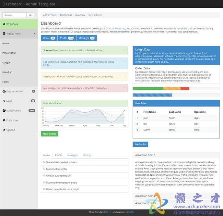Click the Manage Users icon
Image resolution: width=223 pixels, height=216 pixels.
click(4, 111)
